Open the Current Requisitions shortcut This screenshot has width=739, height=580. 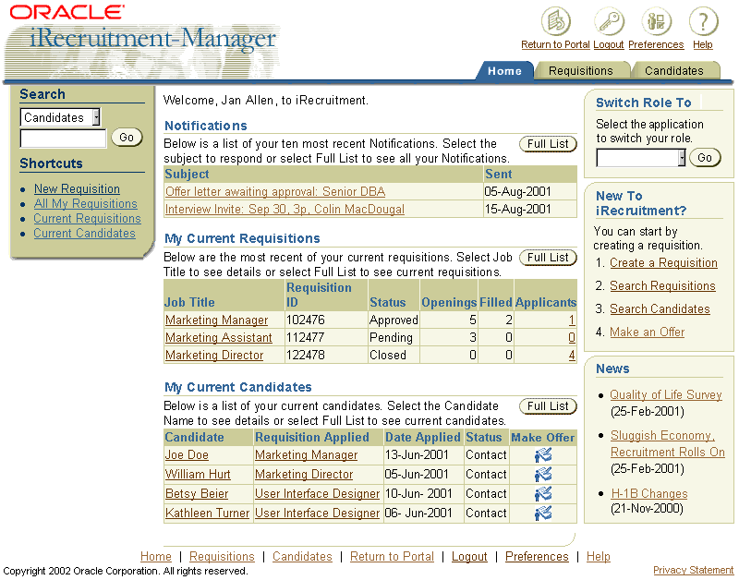[87, 219]
